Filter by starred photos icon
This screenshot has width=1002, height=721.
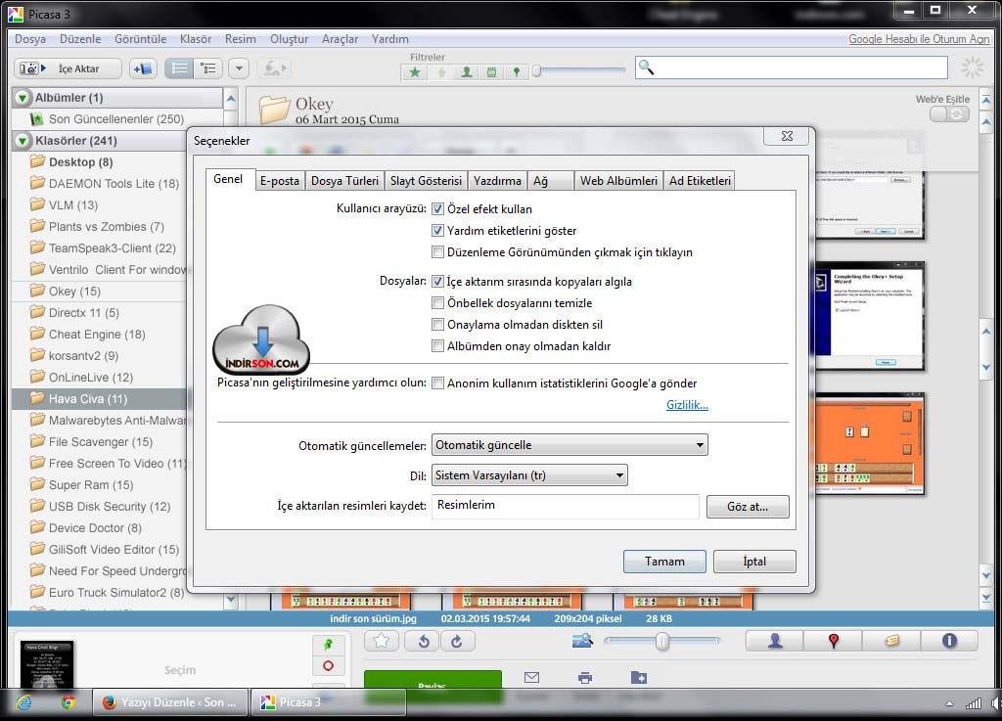click(x=415, y=71)
